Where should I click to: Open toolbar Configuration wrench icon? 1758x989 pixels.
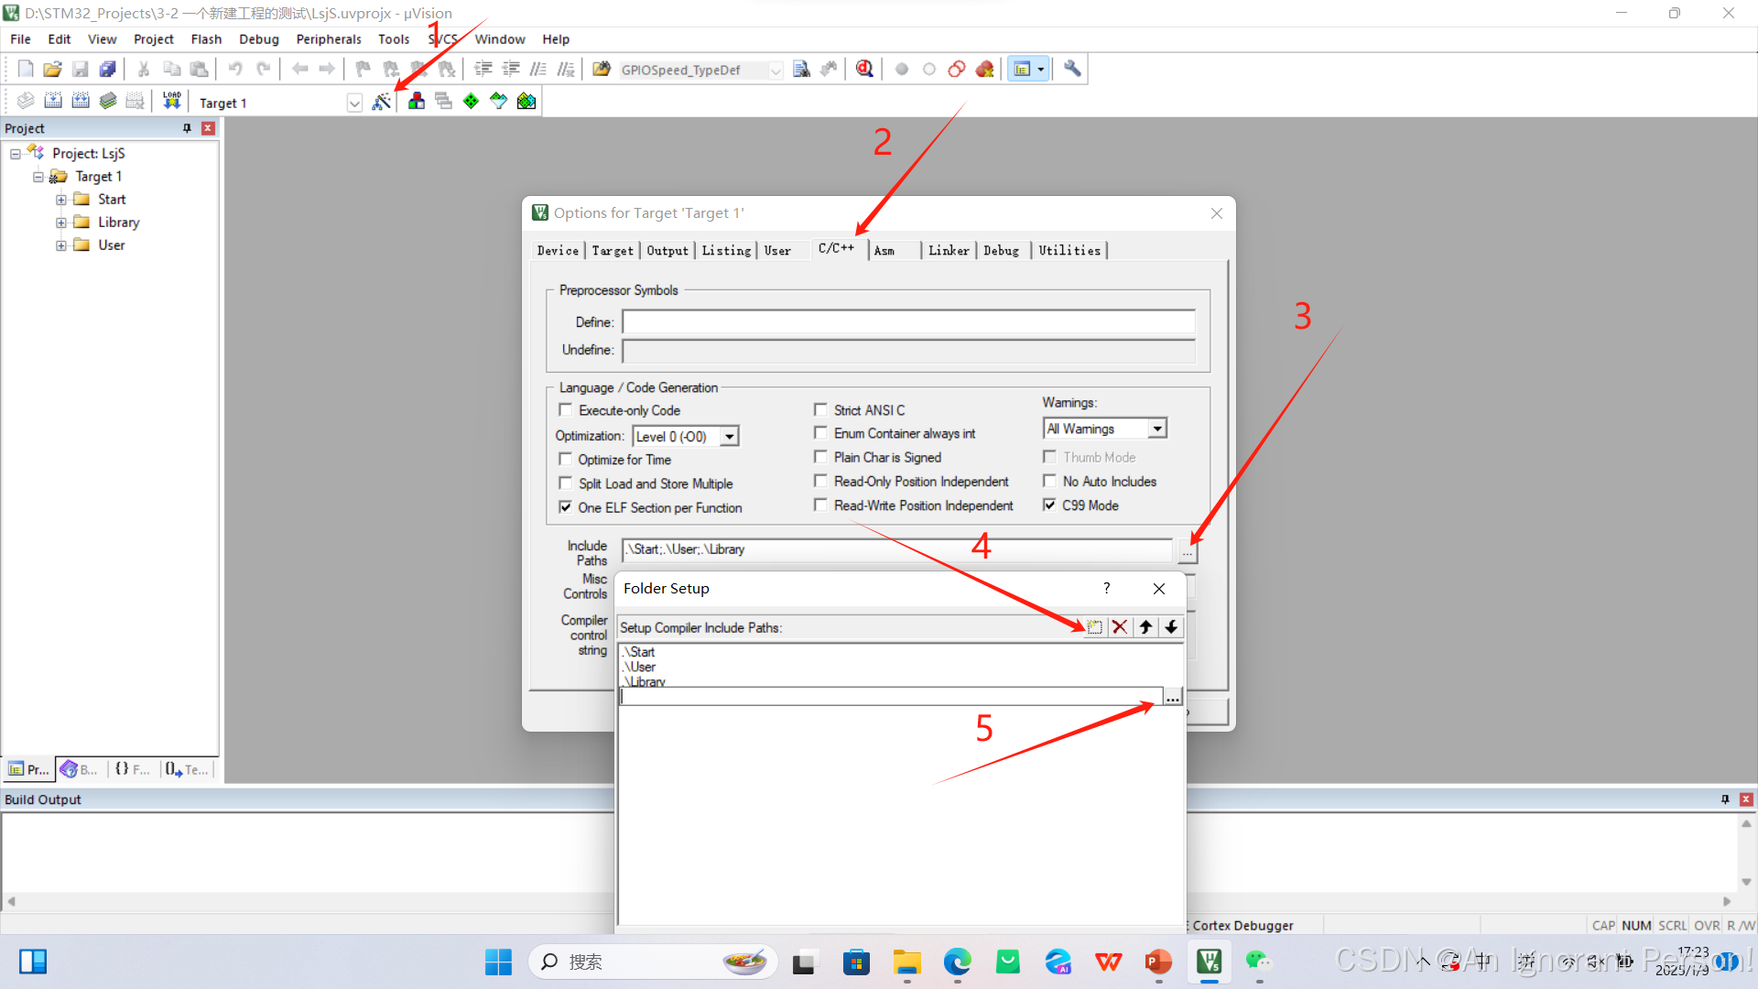pos(1072,69)
